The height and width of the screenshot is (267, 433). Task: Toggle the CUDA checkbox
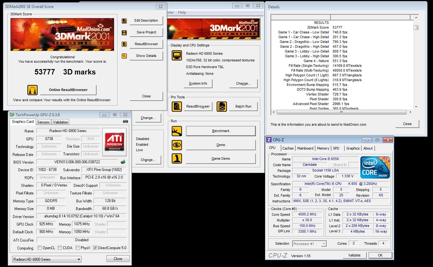59,248
